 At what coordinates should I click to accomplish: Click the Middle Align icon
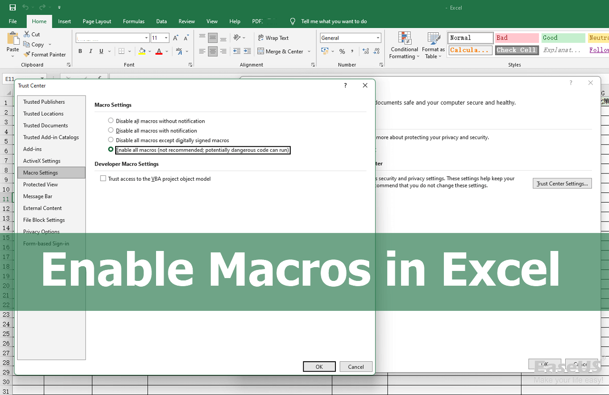[x=213, y=38]
